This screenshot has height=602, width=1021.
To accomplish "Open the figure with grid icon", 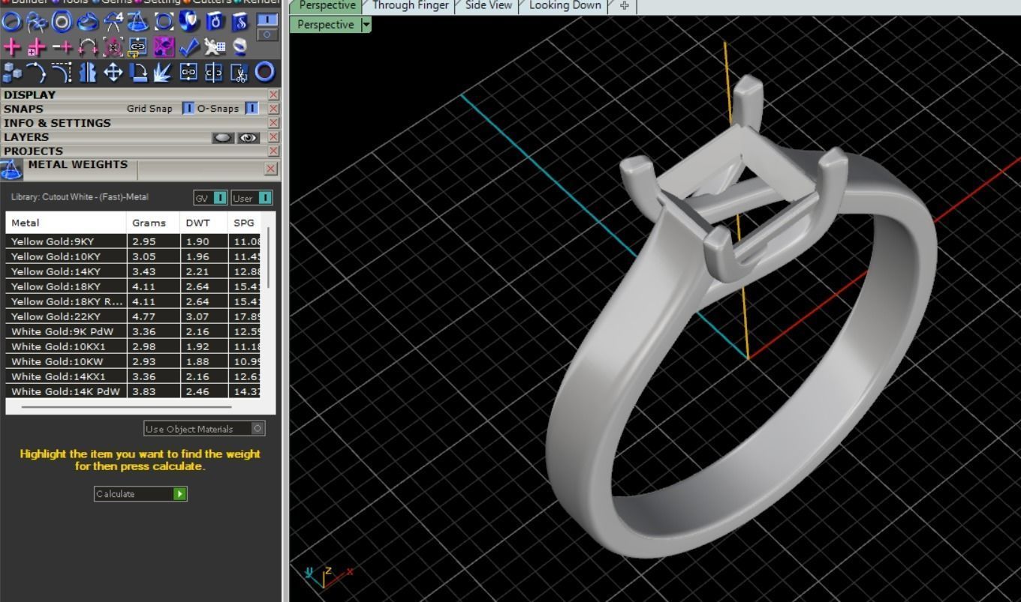I will click(x=215, y=47).
